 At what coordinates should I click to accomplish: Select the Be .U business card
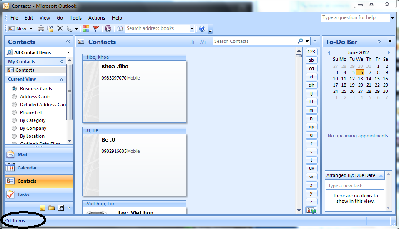pos(134,162)
